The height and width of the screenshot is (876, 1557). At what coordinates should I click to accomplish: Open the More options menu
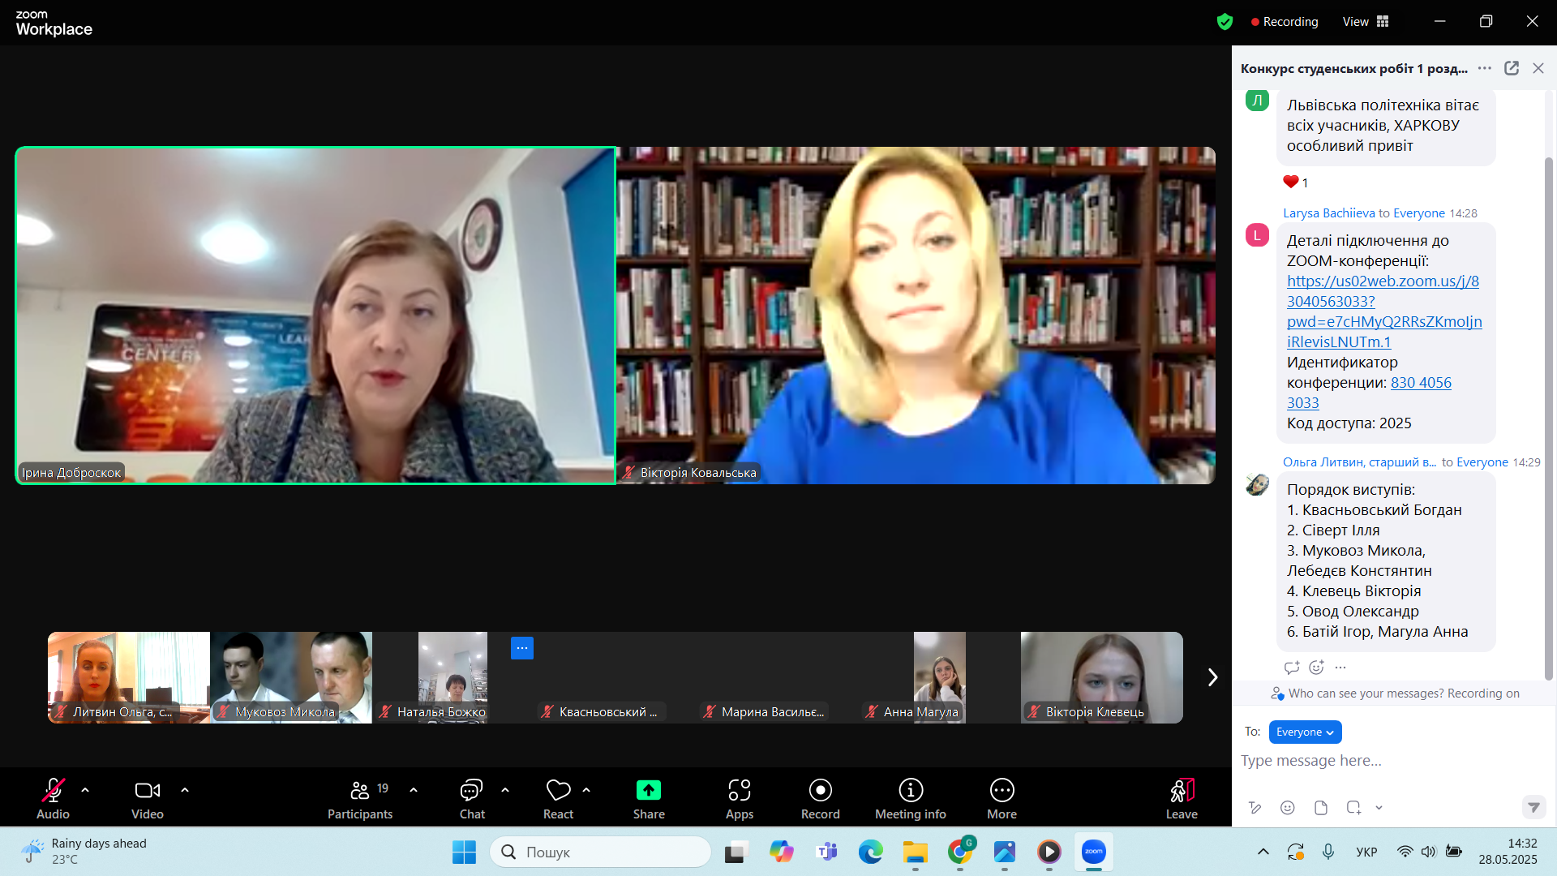(x=1002, y=799)
